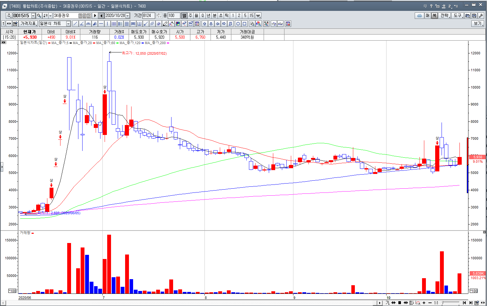Image resolution: width=487 pixels, height=306 pixels.
Task: Click the 거래대금 column header
Action: click(247, 32)
